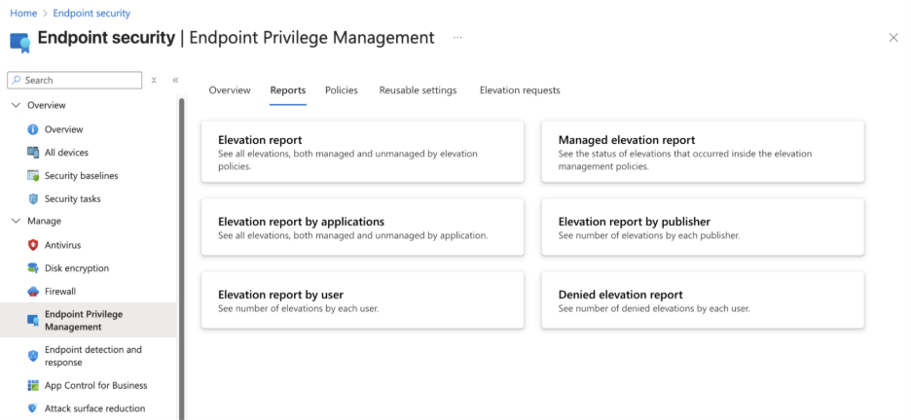This screenshot has height=420, width=911.
Task: Collapse the Manage section chevron
Action: coord(16,222)
